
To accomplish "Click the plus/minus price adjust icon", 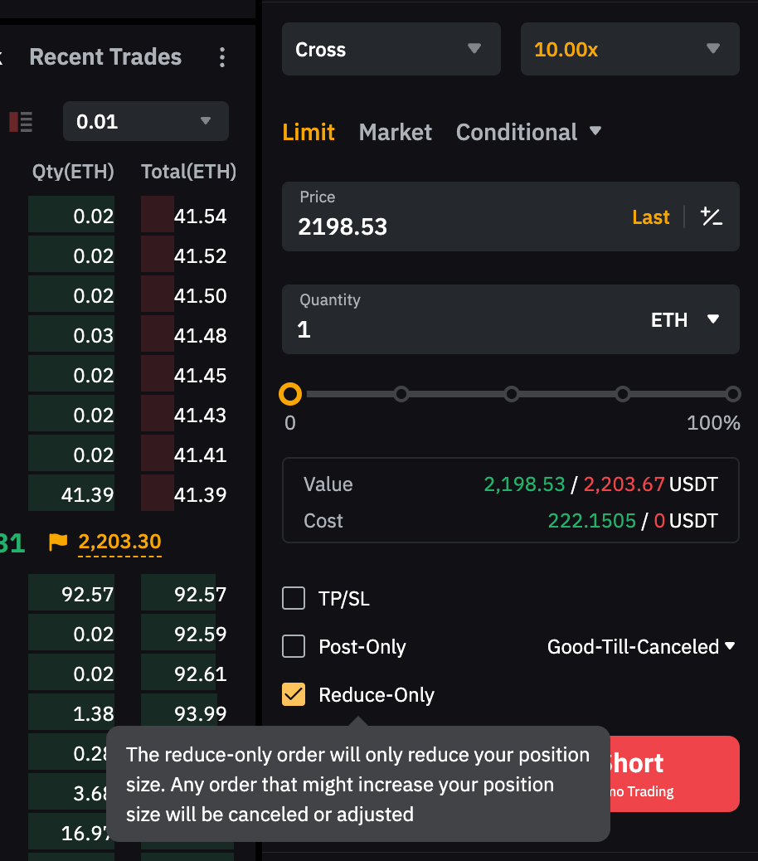I will (x=711, y=217).
